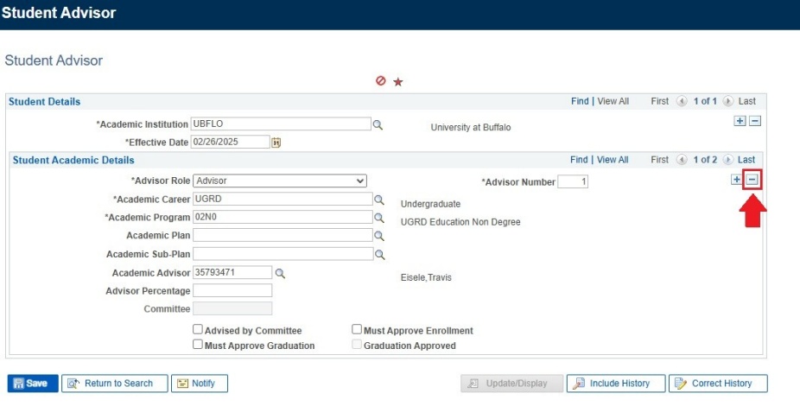
Task: Click the Academic Career field
Action: (283, 199)
